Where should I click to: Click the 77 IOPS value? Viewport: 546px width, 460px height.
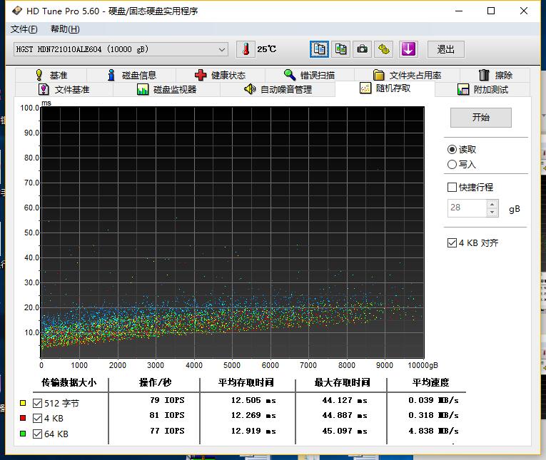[x=167, y=431]
